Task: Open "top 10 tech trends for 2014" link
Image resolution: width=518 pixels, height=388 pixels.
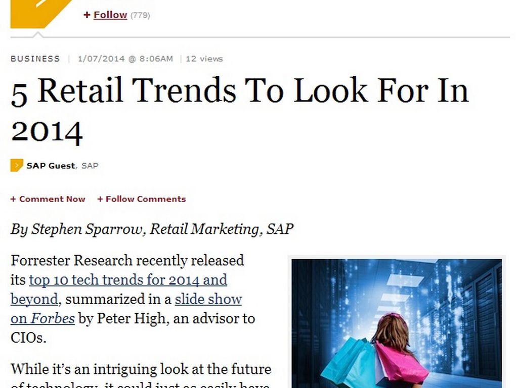Action: click(128, 280)
